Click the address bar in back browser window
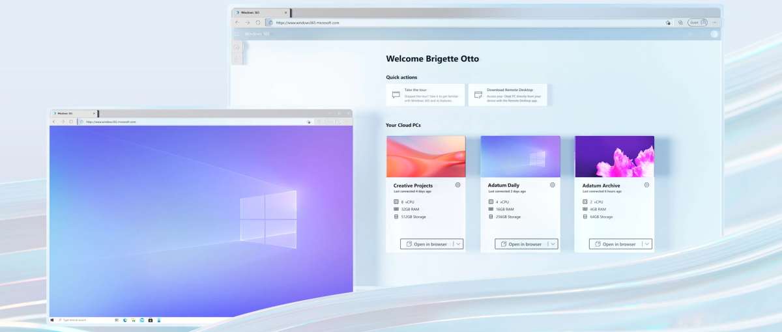Image resolution: width=782 pixels, height=332 pixels. pyautogui.click(x=469, y=22)
